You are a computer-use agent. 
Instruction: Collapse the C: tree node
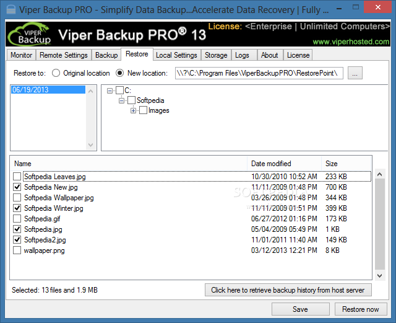tap(110, 91)
